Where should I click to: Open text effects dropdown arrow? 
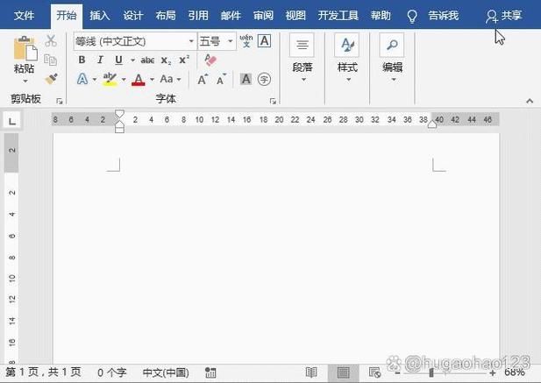click(x=94, y=80)
